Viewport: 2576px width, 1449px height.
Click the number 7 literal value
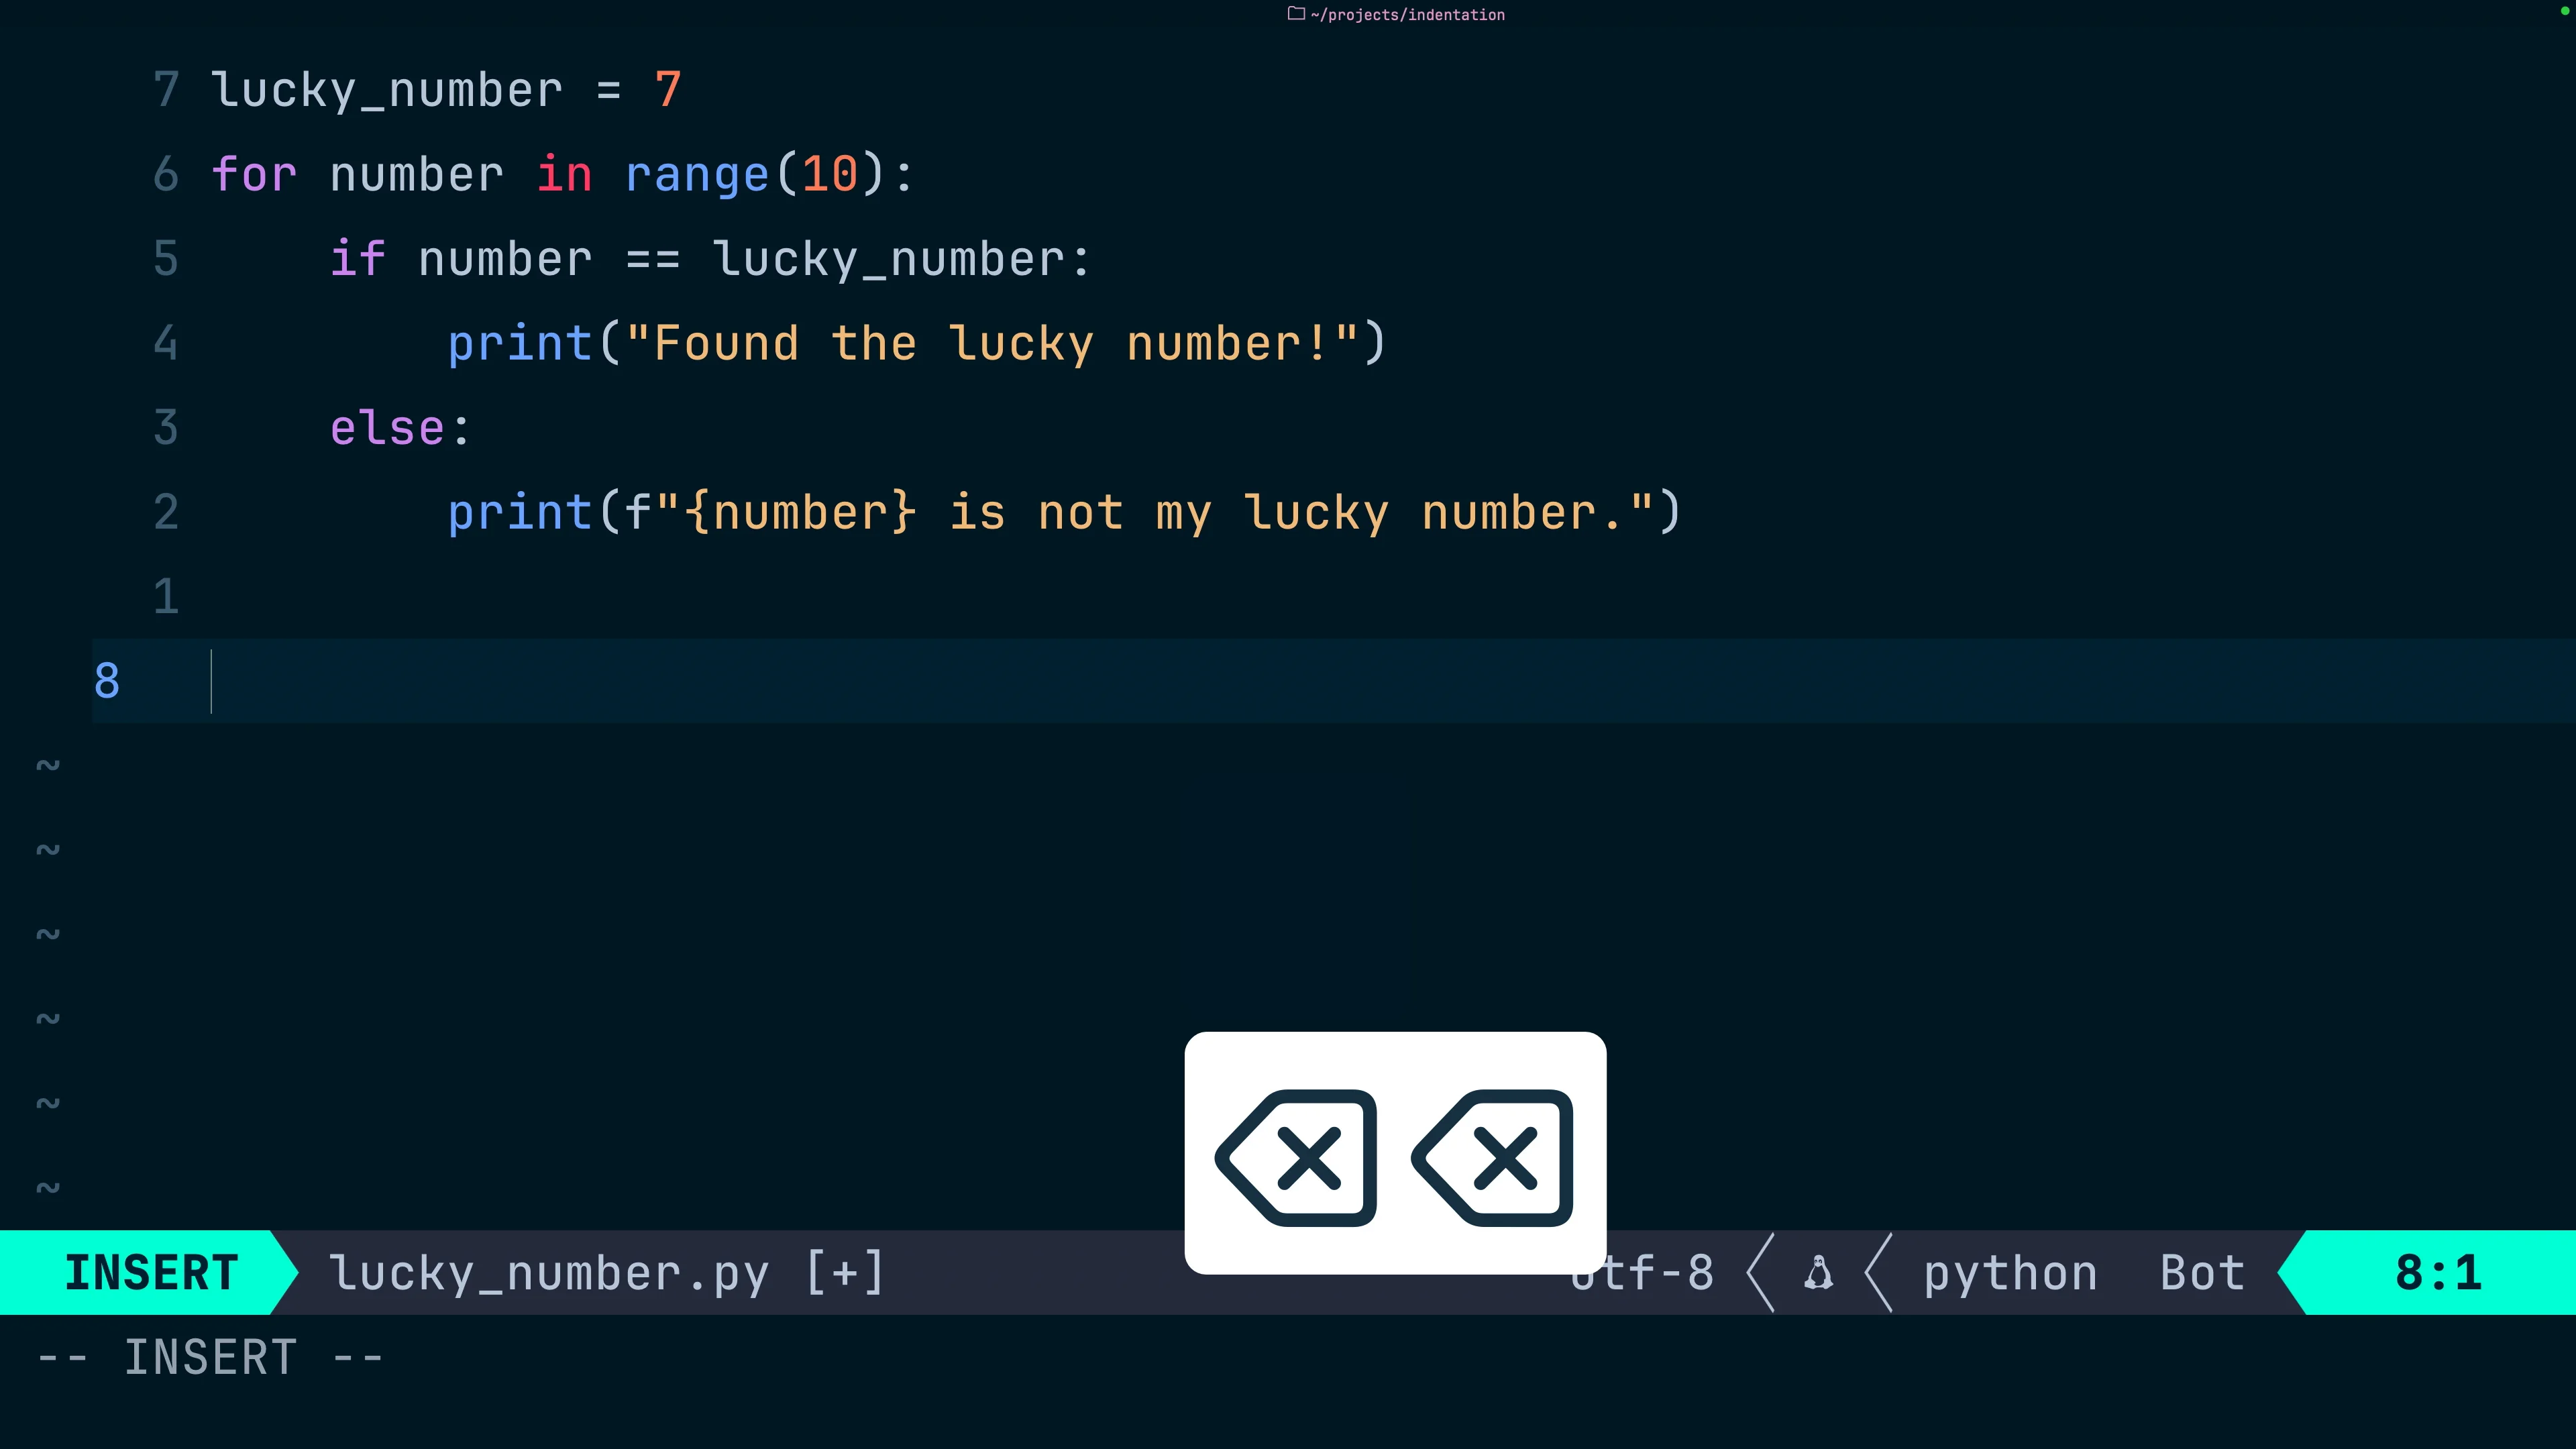668,90
